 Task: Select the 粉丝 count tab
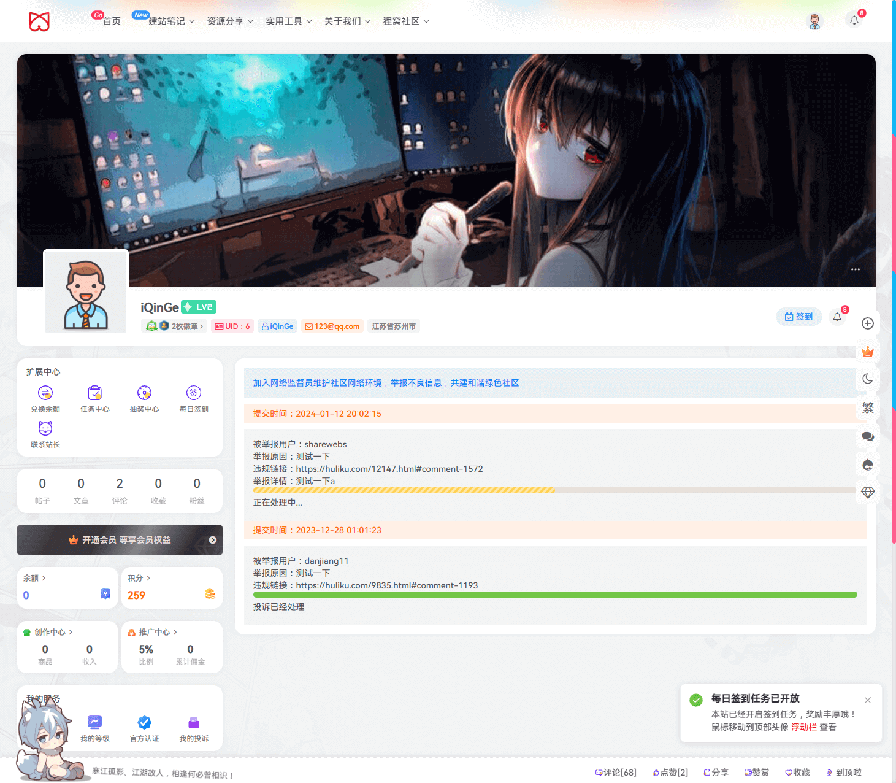tap(197, 492)
